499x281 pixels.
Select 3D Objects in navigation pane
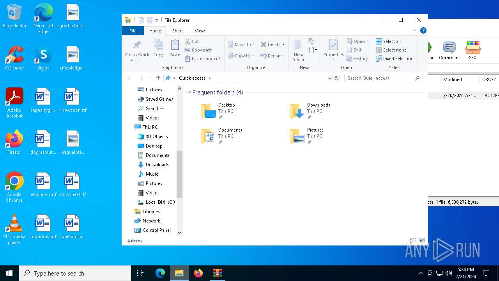(153, 137)
